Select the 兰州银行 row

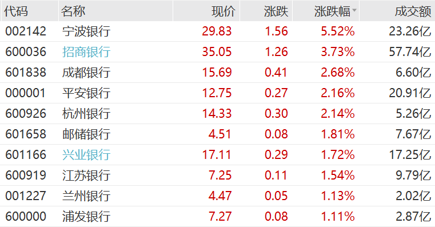click(217, 196)
